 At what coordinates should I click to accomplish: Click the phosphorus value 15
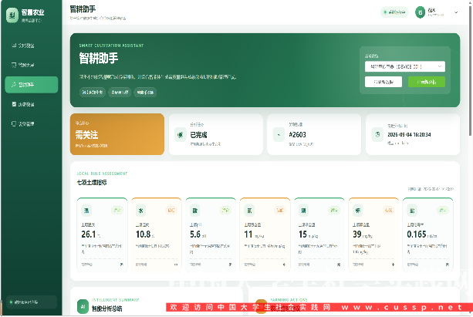(303, 234)
